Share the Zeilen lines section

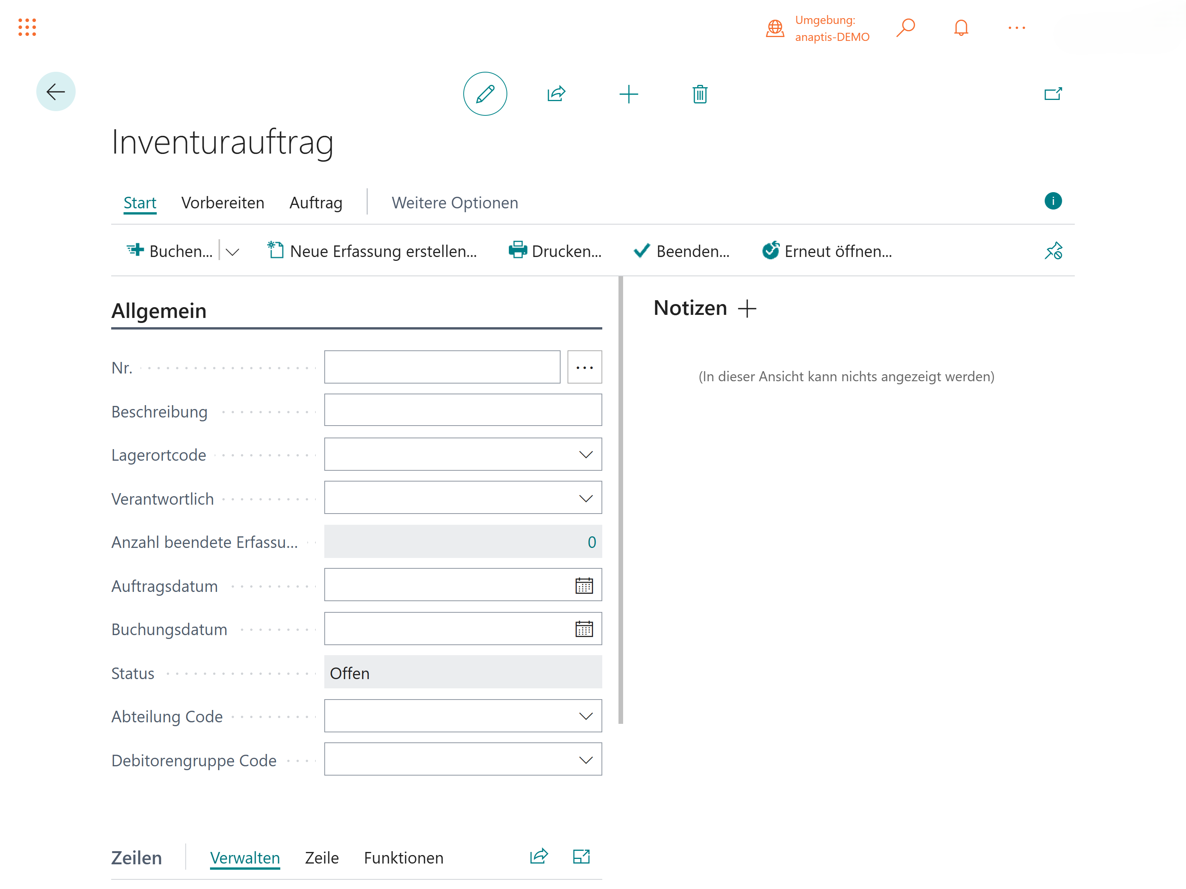(x=539, y=856)
